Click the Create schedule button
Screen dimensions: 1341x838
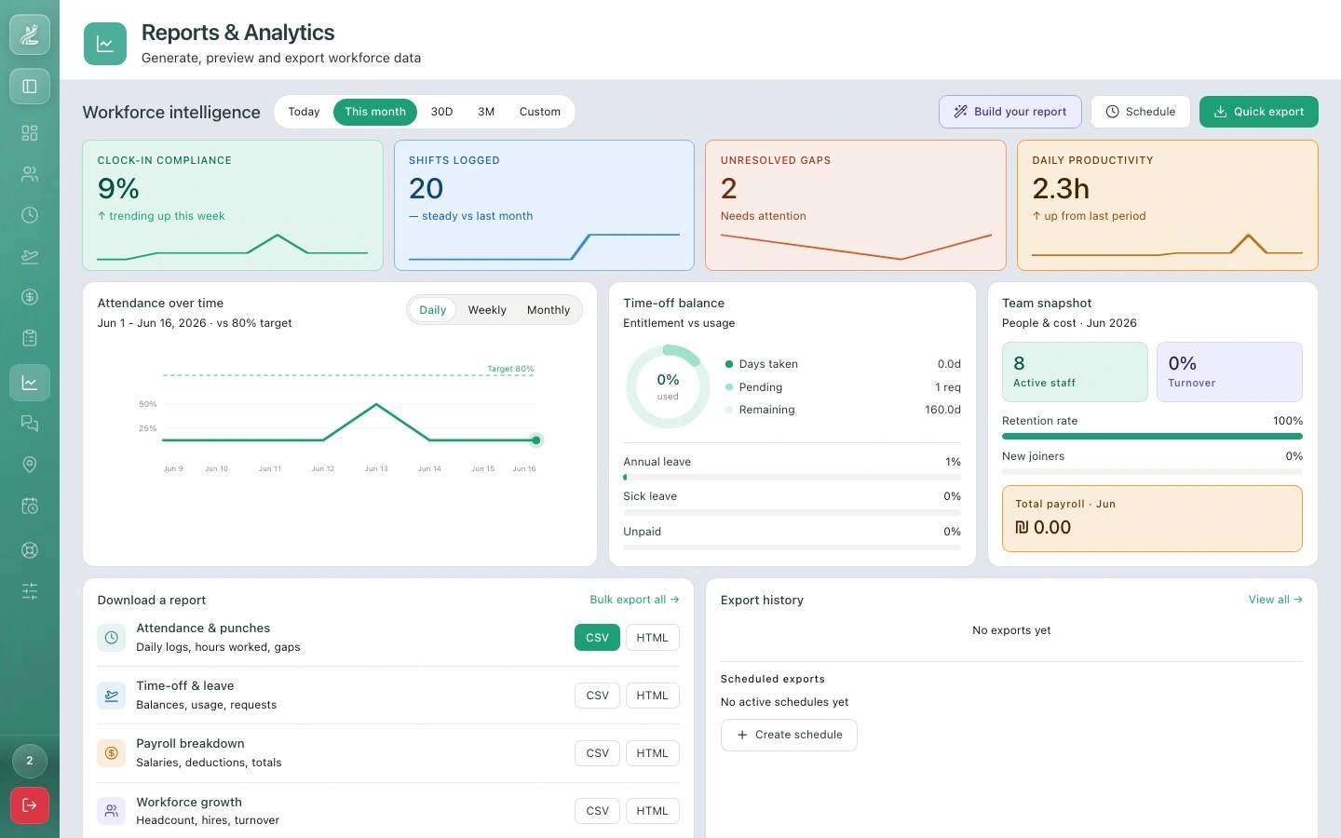(x=789, y=735)
